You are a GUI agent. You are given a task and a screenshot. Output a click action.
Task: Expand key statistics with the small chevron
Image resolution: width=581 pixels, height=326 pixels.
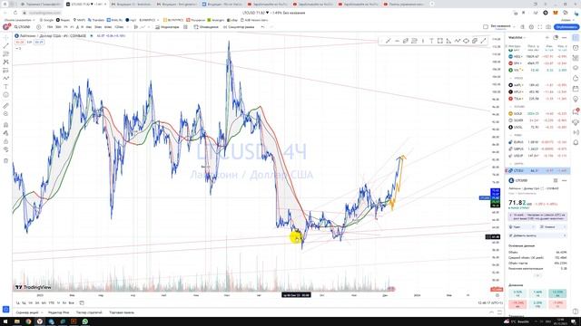537,275
